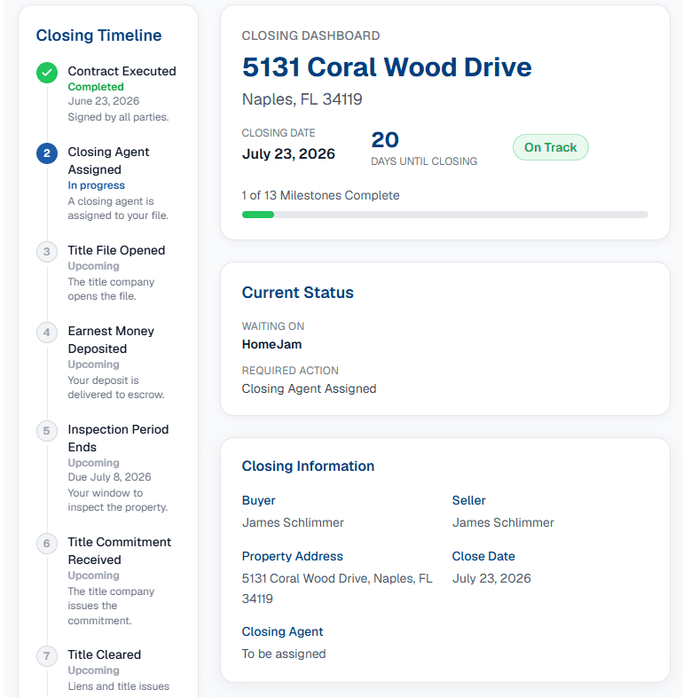Click 'Due July 8, 2026' text

point(109,477)
